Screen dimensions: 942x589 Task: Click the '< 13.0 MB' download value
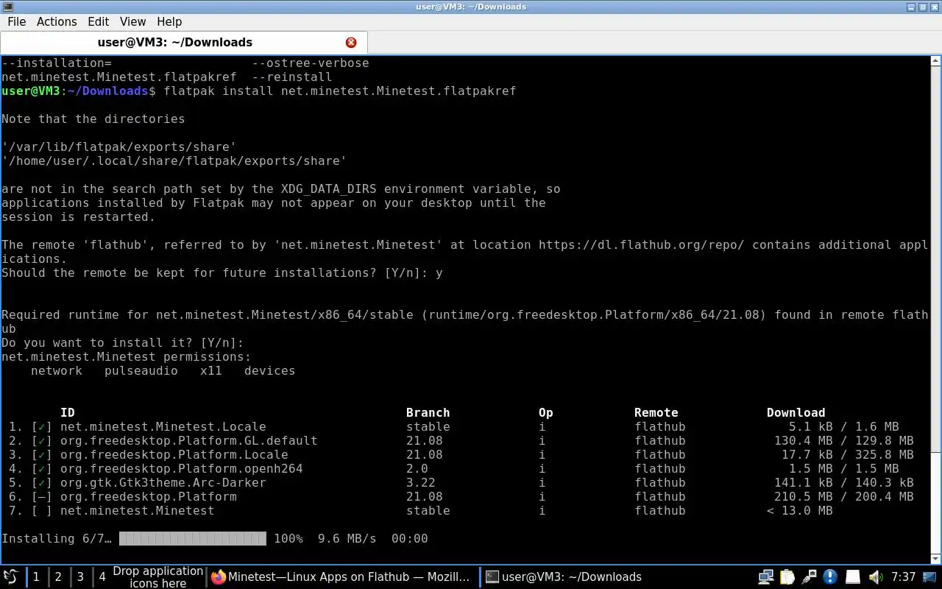(x=799, y=510)
